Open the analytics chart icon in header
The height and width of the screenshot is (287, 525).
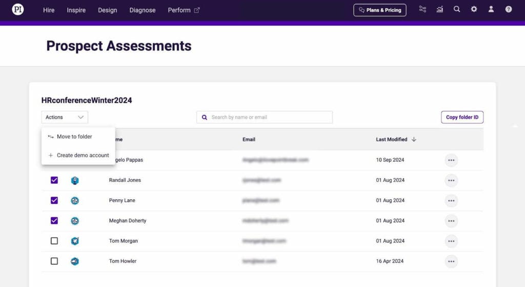click(440, 9)
